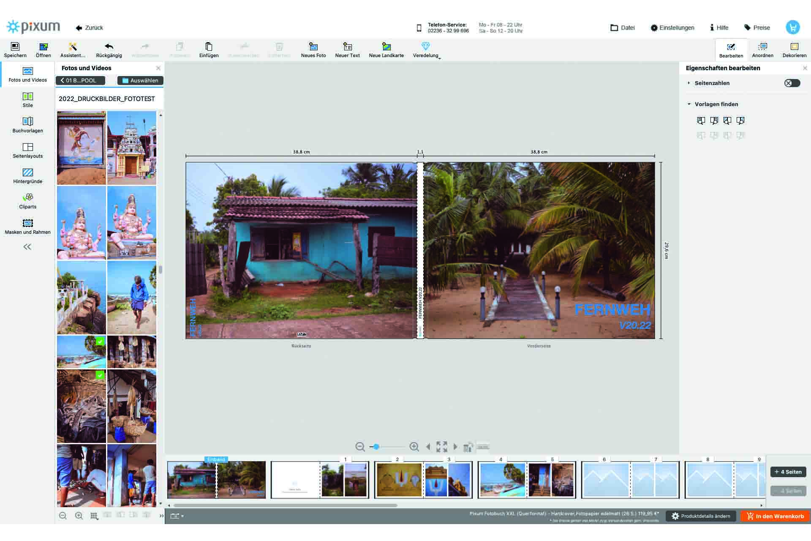
Task: Zoom out the photo thumbnail list
Action: click(x=63, y=516)
